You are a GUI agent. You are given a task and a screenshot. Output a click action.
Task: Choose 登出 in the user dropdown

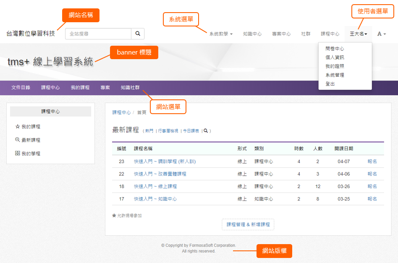click(330, 84)
